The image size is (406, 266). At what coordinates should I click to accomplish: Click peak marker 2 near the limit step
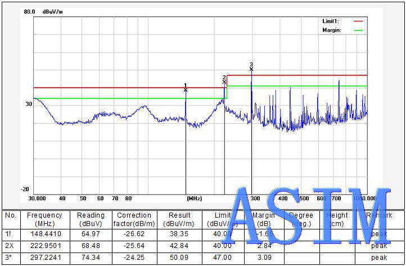pyautogui.click(x=224, y=82)
